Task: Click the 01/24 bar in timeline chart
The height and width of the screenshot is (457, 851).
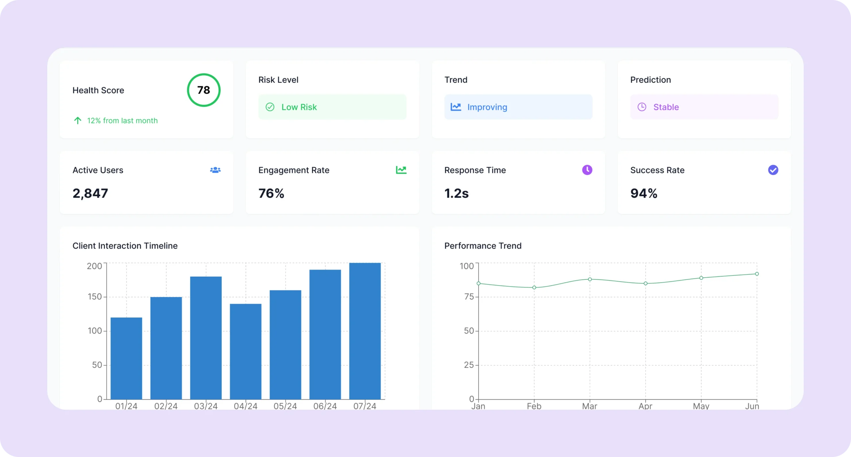Action: (126, 358)
